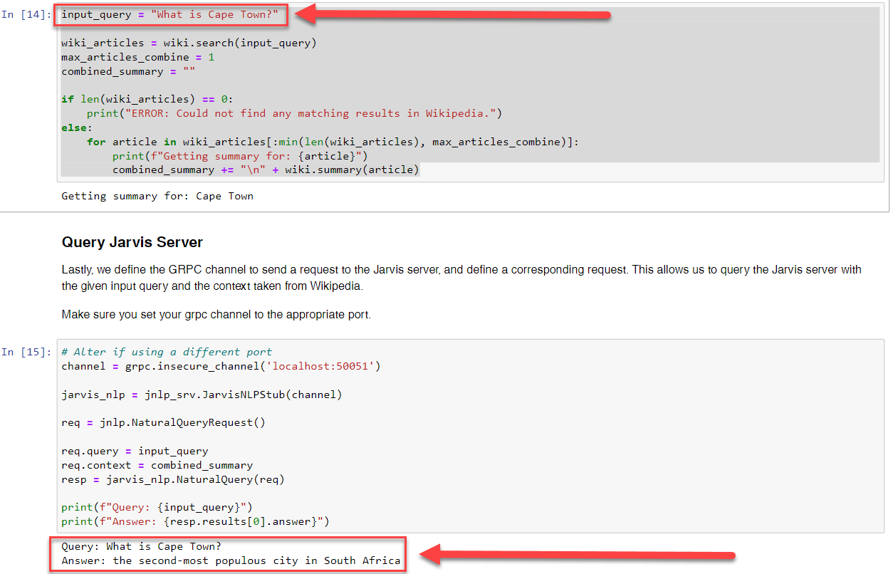Click the req.context = combined_summary line
This screenshot has width=893, height=574.
click(x=157, y=465)
